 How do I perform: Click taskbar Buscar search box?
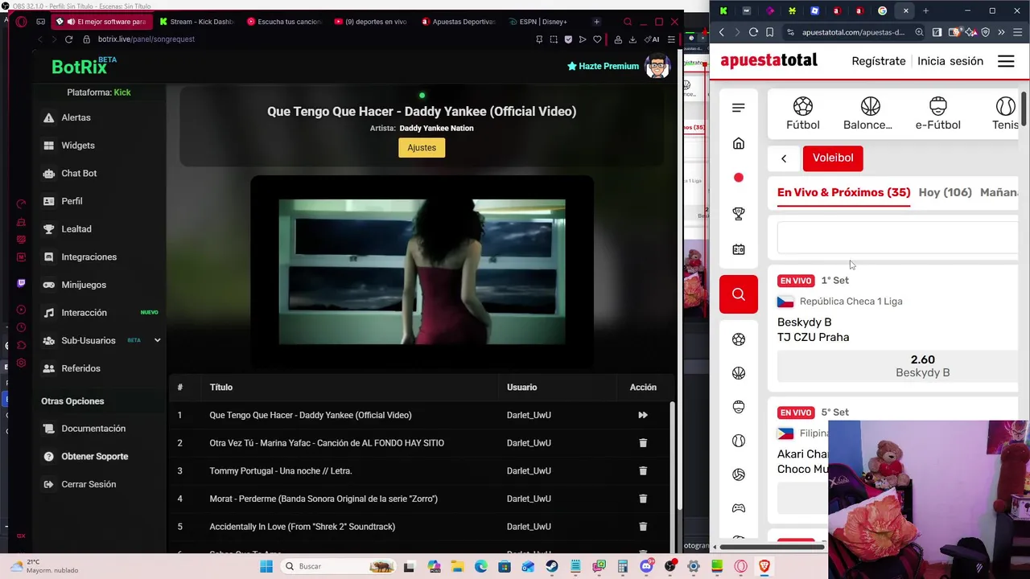[x=338, y=566]
